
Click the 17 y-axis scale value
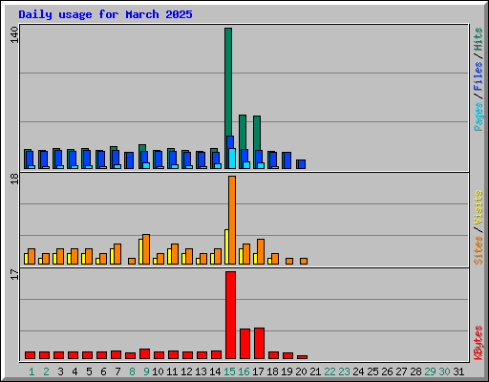coord(14,275)
